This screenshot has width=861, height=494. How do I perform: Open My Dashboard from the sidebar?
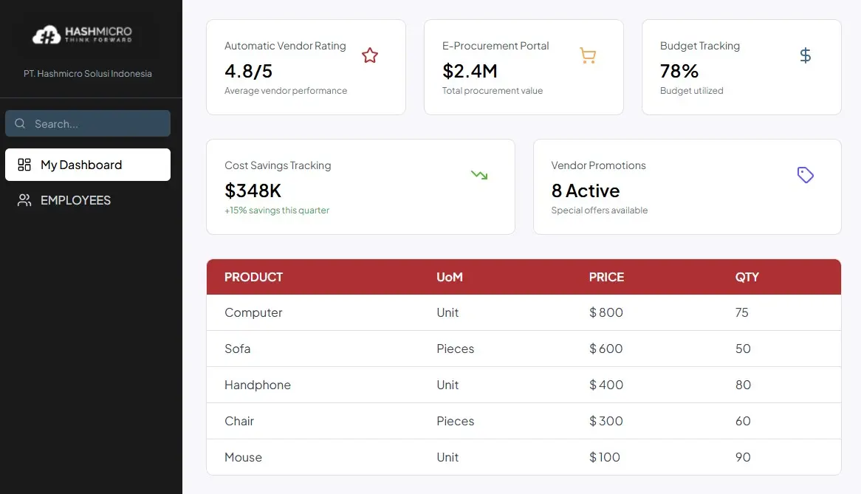(x=80, y=165)
